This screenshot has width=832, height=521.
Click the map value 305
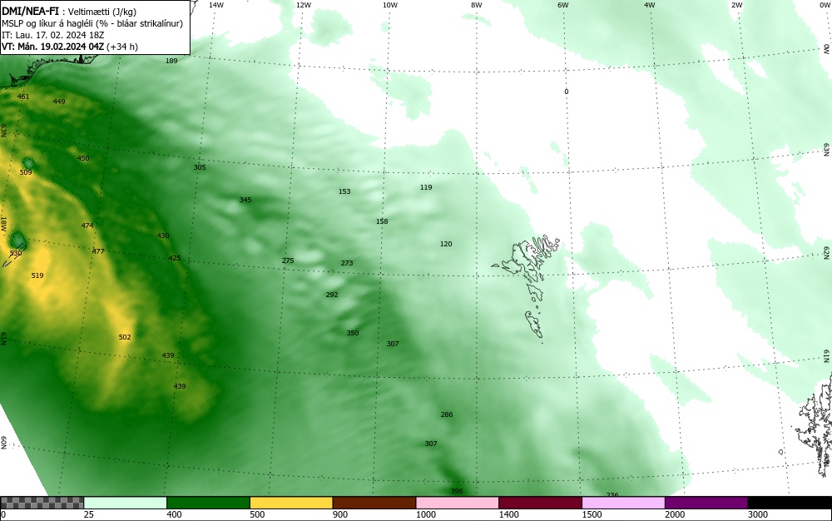coord(200,167)
